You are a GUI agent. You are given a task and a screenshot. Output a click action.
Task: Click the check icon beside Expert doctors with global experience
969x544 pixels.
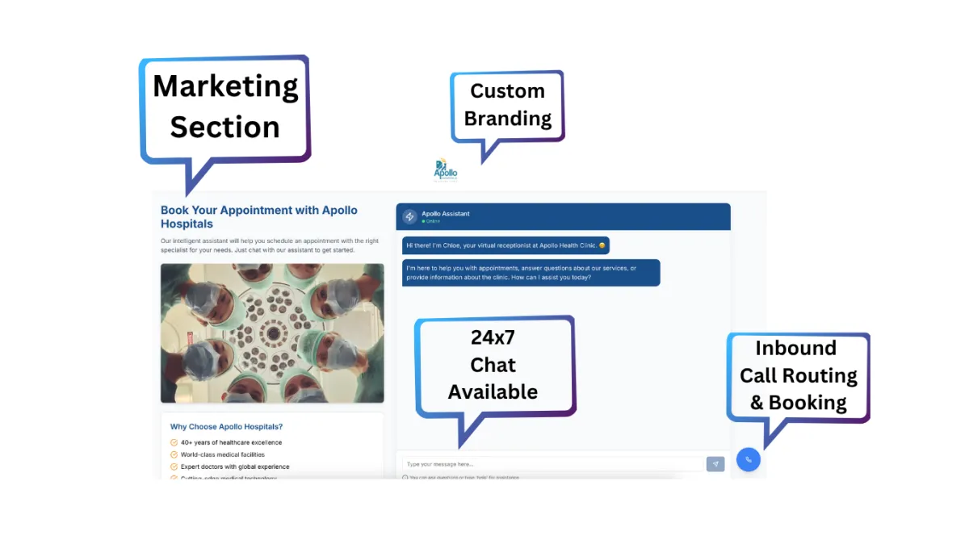click(x=174, y=467)
